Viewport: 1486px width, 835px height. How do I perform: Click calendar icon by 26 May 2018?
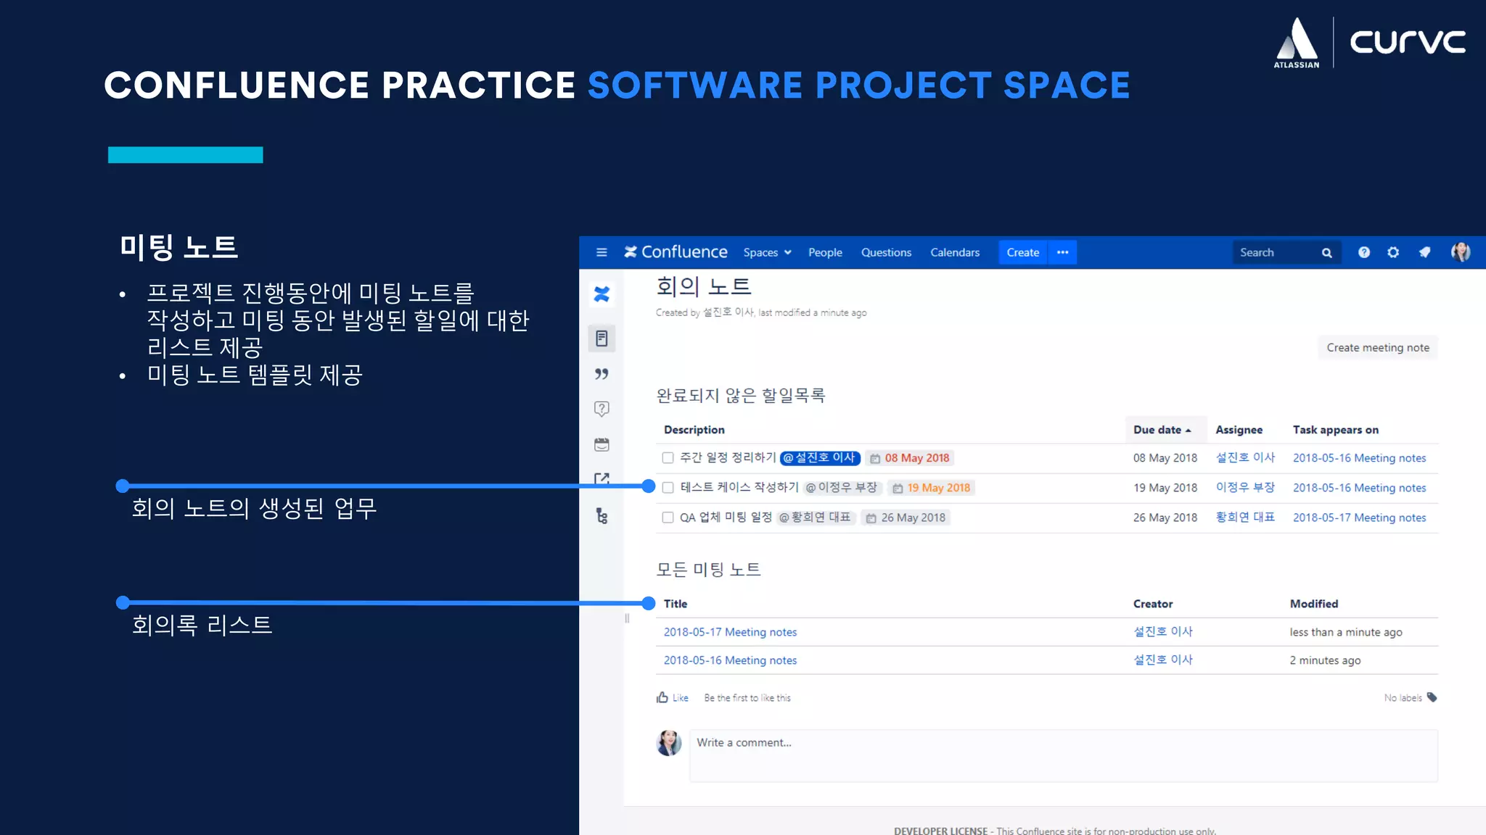(x=871, y=518)
